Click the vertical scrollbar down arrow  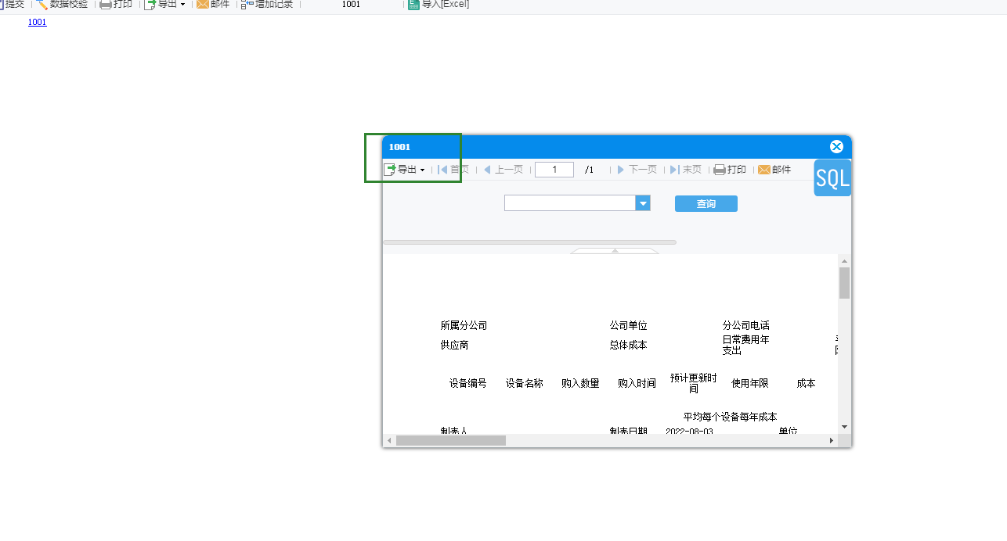[x=844, y=426]
